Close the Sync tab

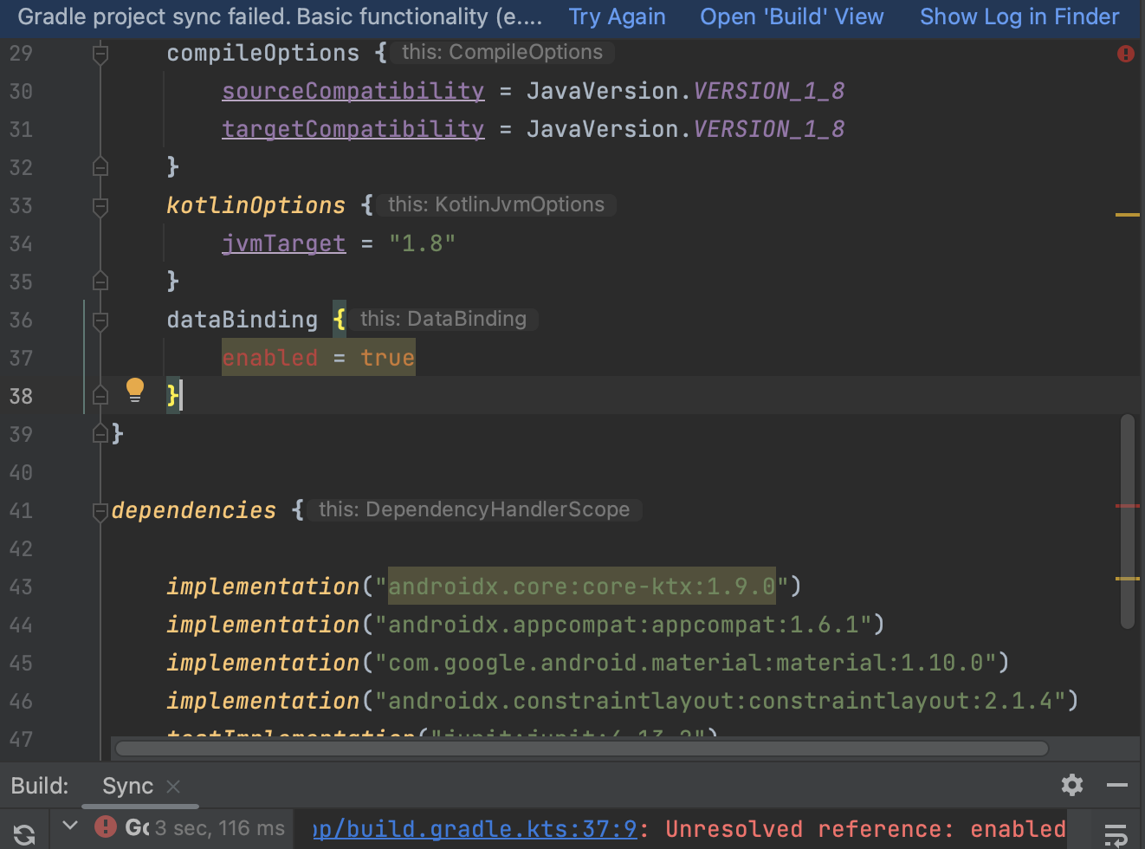point(173,786)
